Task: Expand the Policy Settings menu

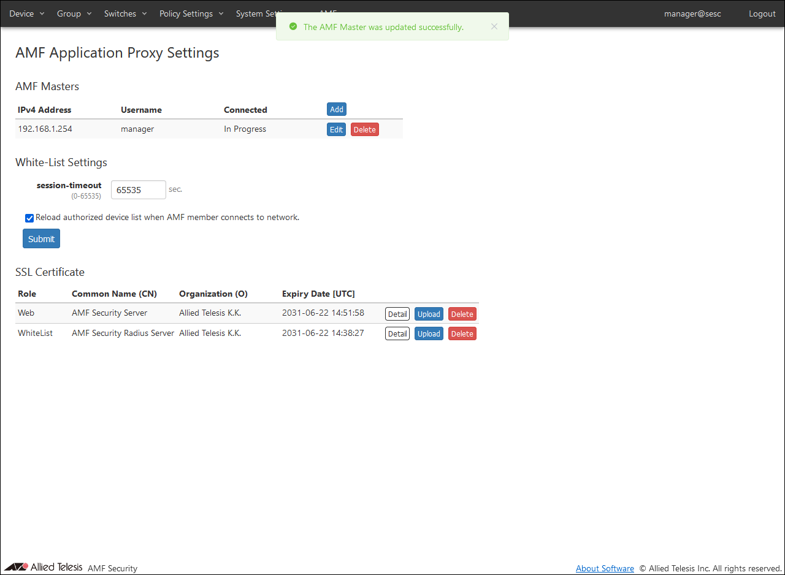Action: (x=191, y=13)
